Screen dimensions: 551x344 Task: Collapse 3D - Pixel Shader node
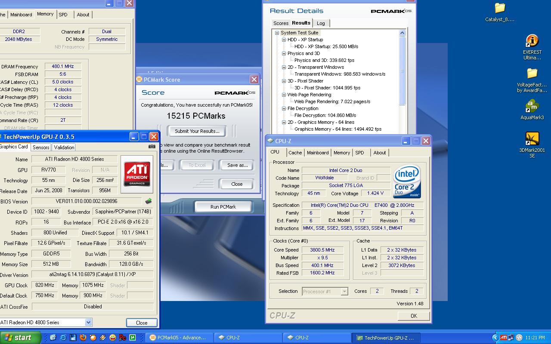pyautogui.click(x=284, y=81)
